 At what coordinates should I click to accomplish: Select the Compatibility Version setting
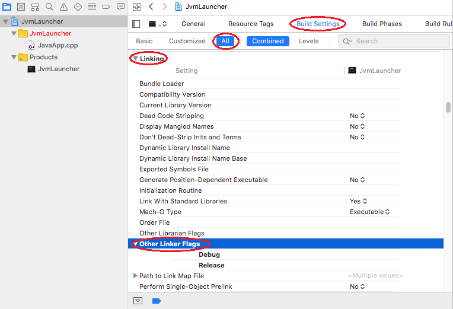click(x=172, y=94)
